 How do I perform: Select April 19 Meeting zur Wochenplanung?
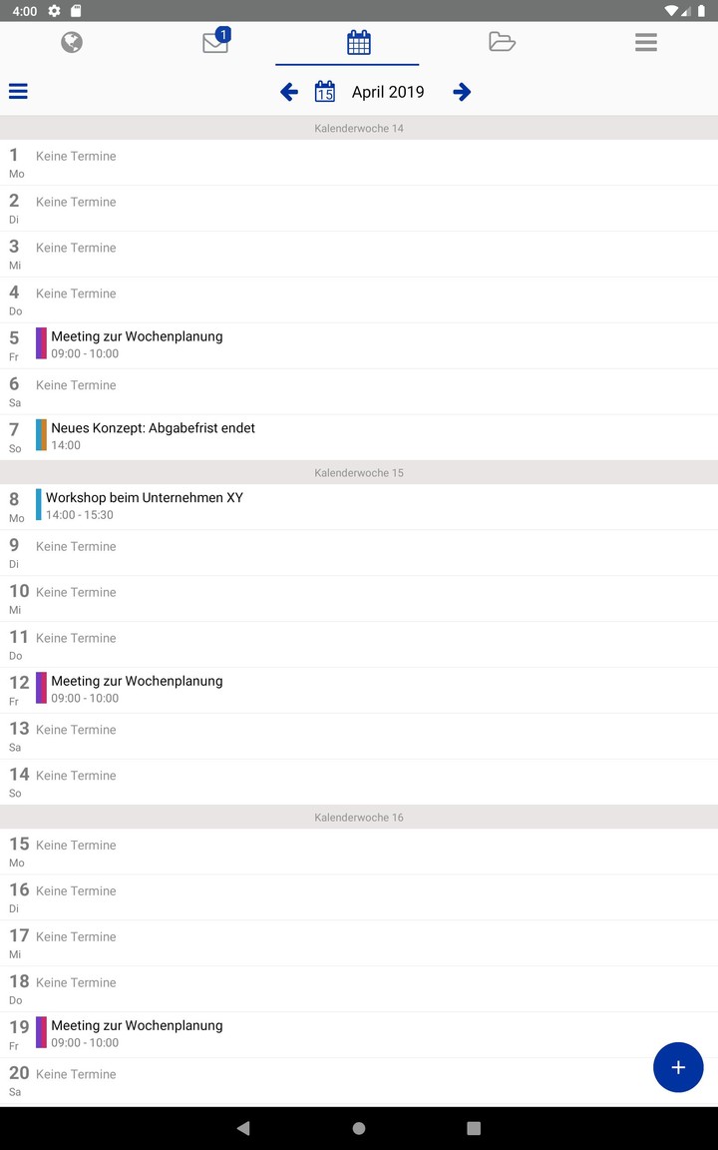point(137,1032)
